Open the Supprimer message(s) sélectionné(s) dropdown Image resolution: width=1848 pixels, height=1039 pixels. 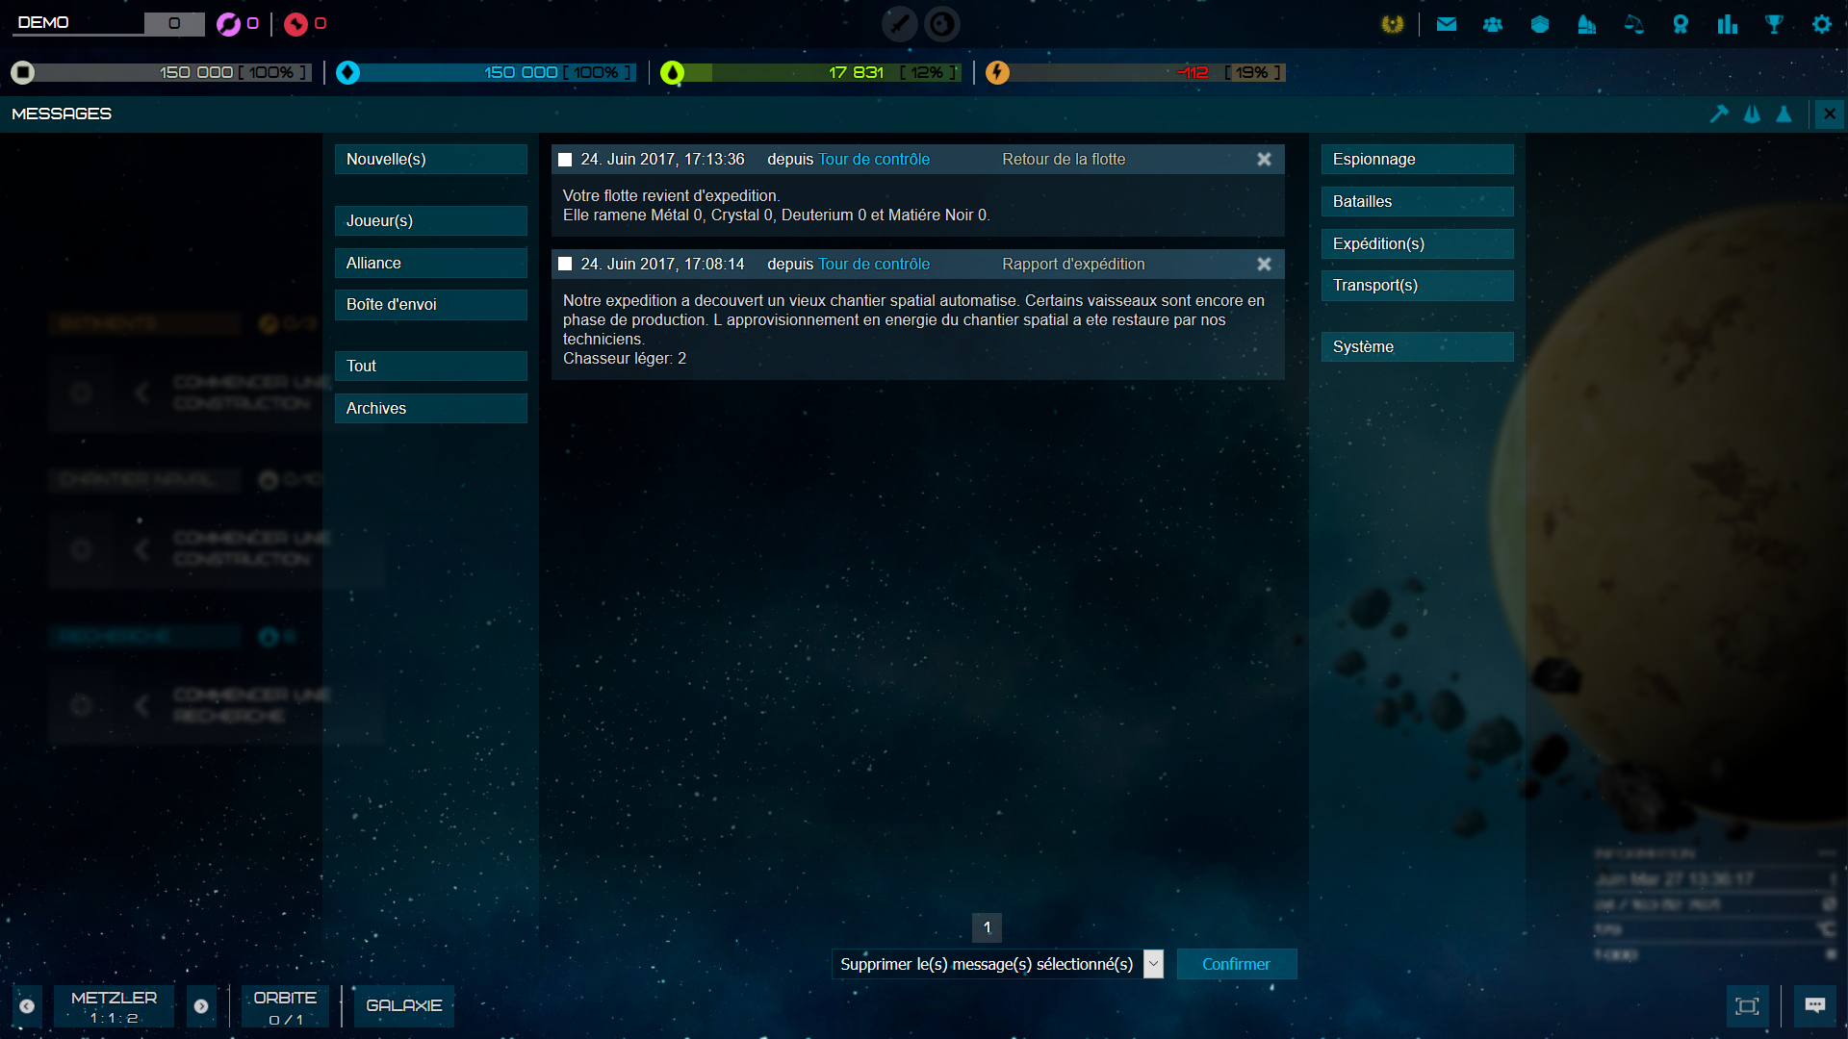[x=997, y=964]
